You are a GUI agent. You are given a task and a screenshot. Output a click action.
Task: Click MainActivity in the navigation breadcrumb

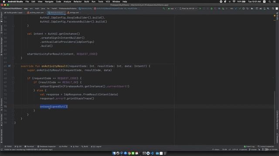click(x=85, y=9)
